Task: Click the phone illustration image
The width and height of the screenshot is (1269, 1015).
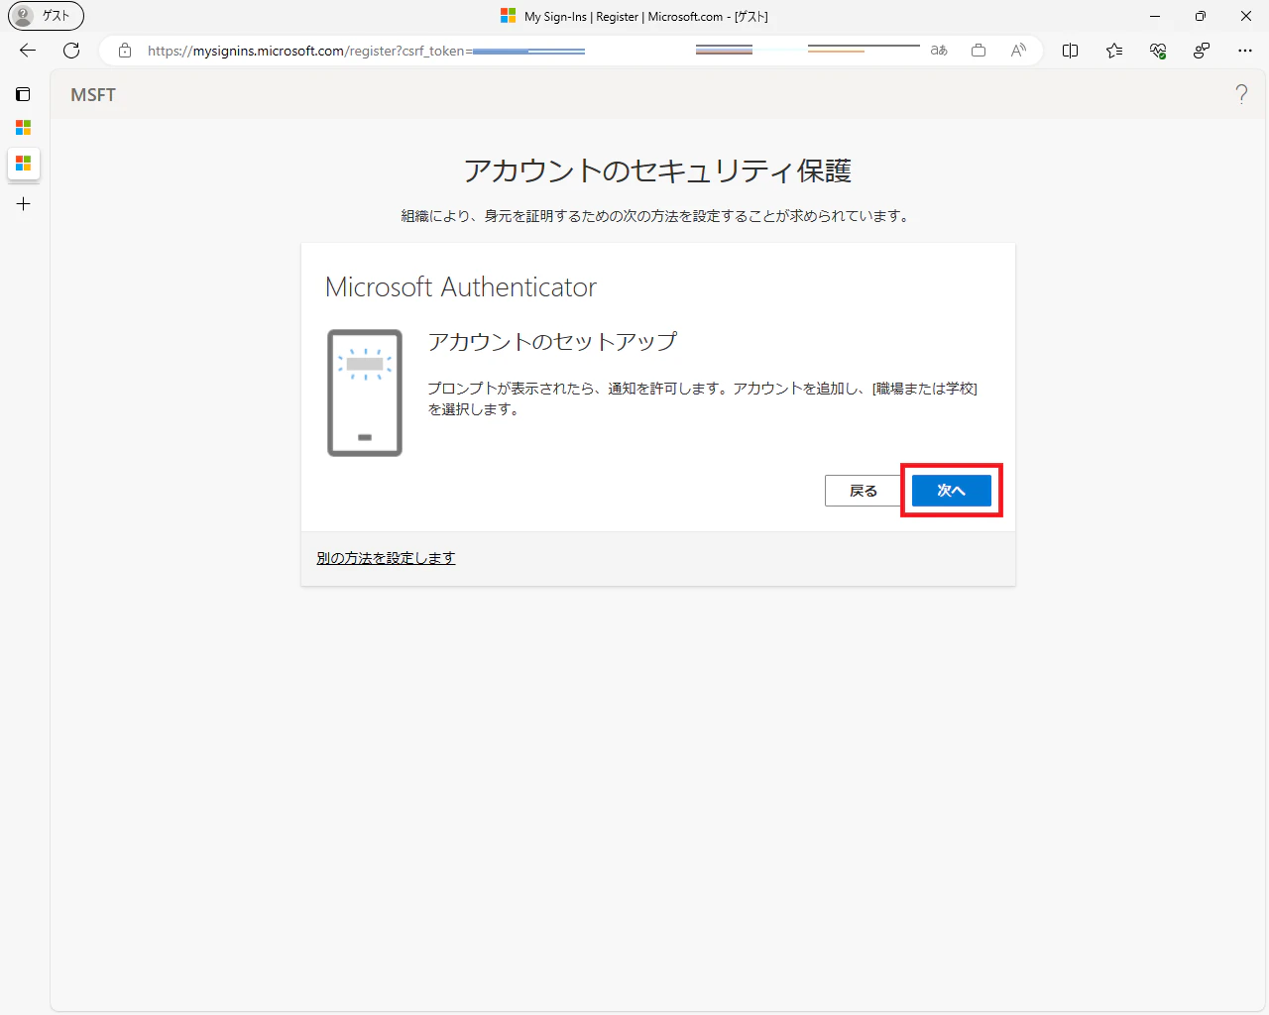Action: 365,393
